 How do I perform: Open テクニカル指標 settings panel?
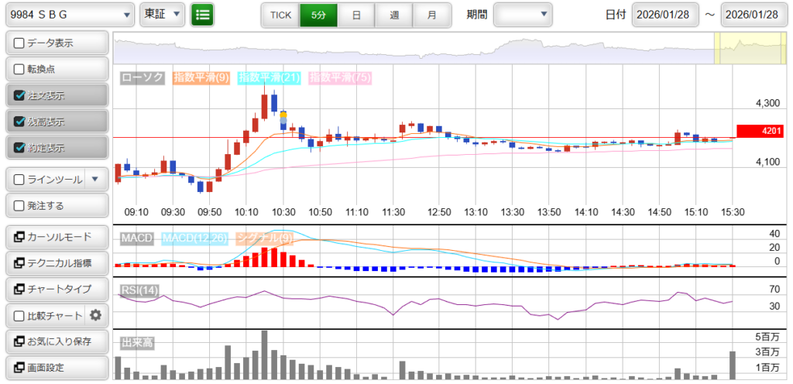tap(56, 263)
